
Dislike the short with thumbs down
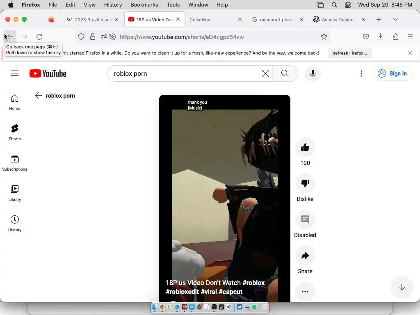pyautogui.click(x=305, y=183)
